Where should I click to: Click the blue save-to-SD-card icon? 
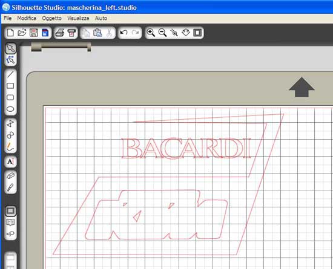pos(45,33)
